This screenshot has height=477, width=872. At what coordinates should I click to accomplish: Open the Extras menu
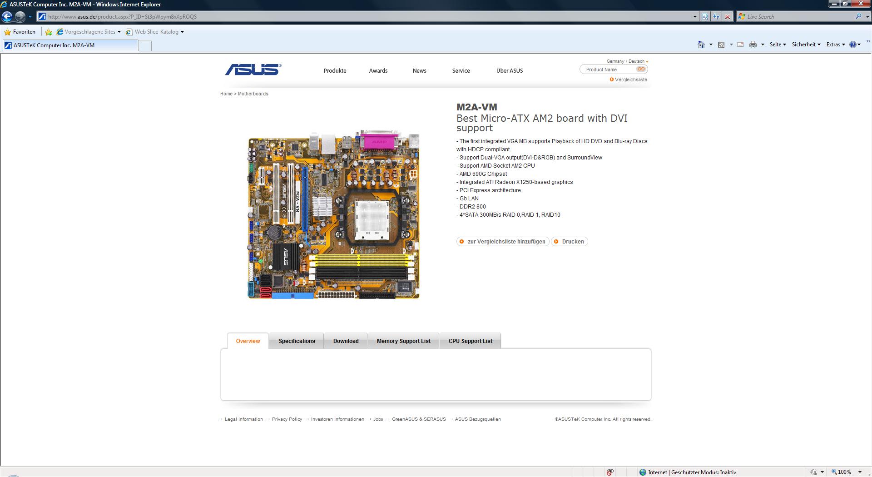coord(836,45)
